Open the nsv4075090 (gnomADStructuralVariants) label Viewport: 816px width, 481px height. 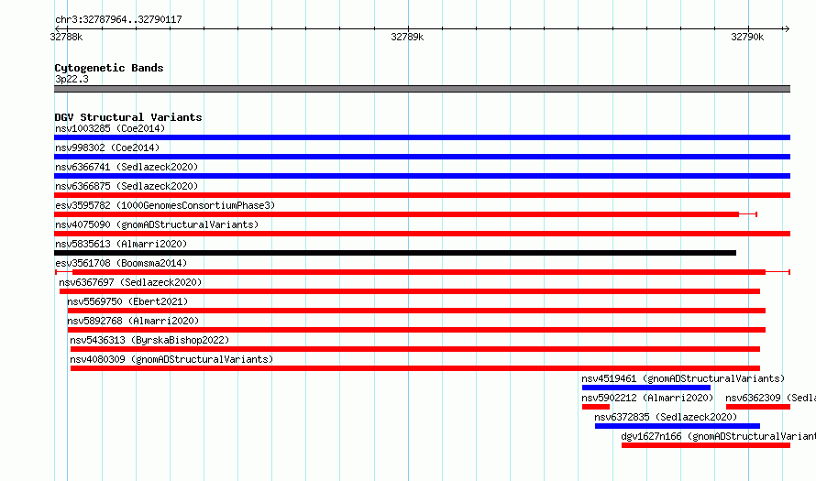(x=157, y=224)
